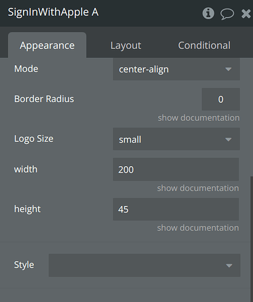Show documentation for width

(x=198, y=188)
